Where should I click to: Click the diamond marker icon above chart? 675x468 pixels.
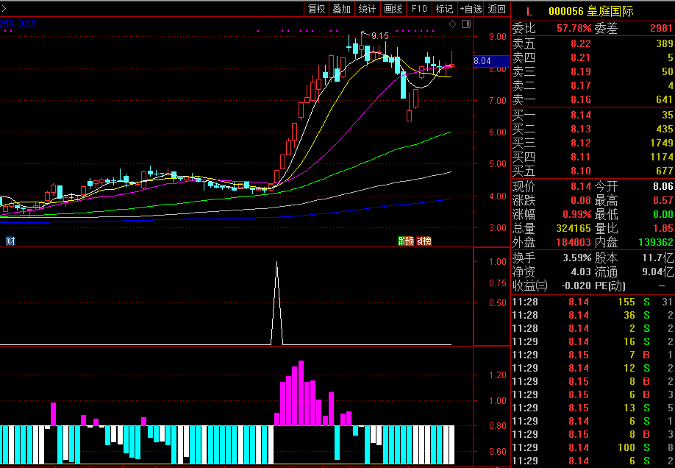click(x=452, y=24)
